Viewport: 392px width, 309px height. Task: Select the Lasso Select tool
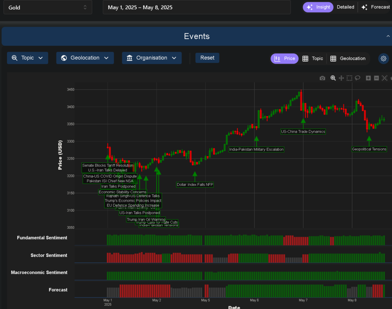tap(358, 78)
